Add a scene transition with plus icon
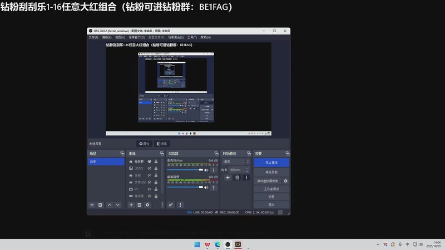Image resolution: width=445 pixels, height=250 pixels. tap(228, 178)
